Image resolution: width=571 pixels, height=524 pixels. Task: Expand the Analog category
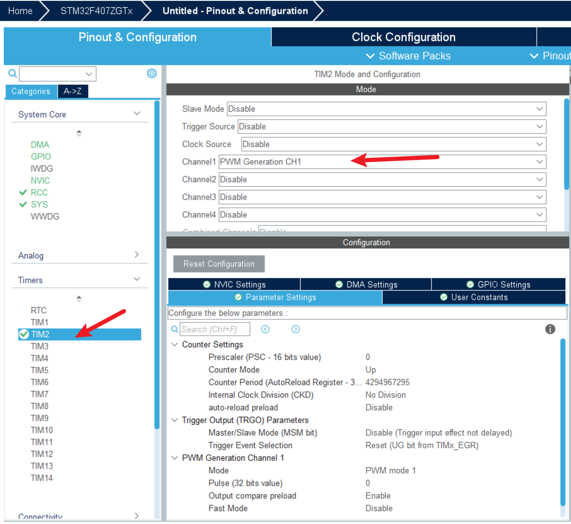click(137, 254)
